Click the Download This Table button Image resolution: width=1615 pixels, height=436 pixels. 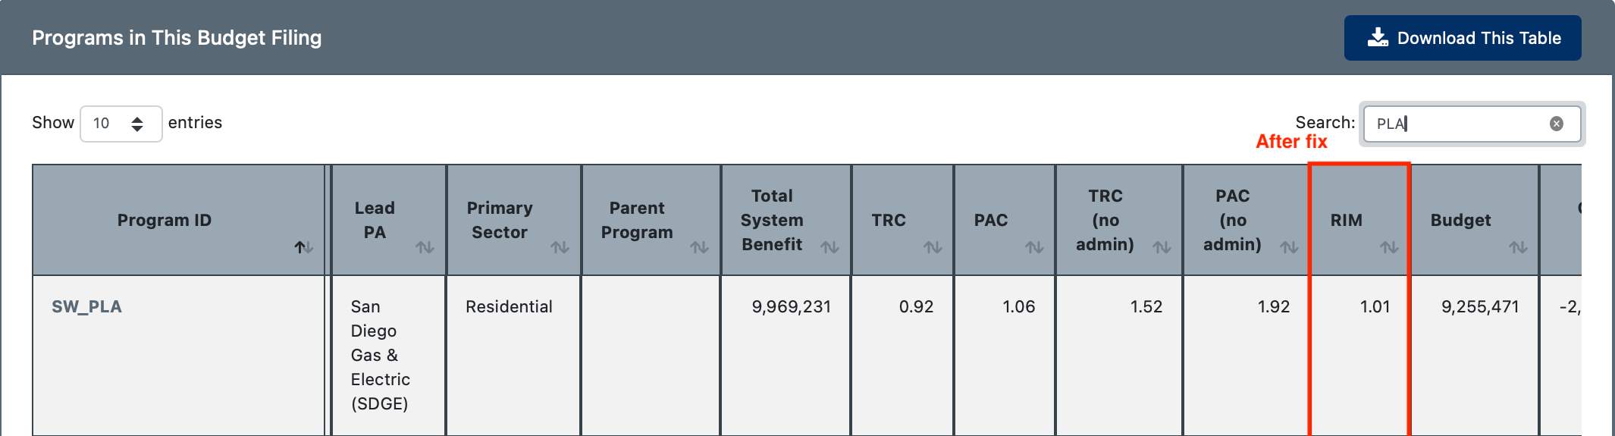click(1463, 38)
